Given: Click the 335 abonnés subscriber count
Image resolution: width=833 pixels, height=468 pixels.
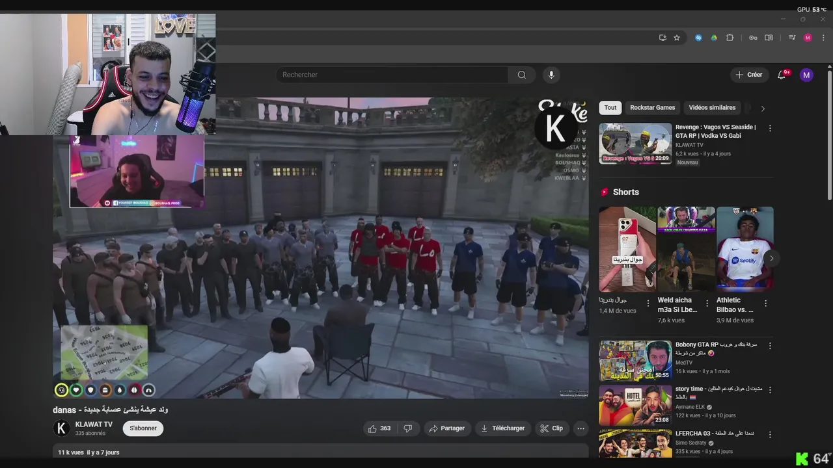Looking at the screenshot, I should (x=90, y=434).
